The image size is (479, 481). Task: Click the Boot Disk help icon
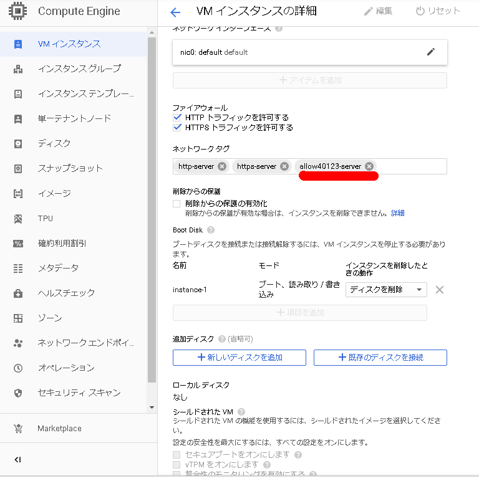[211, 230]
